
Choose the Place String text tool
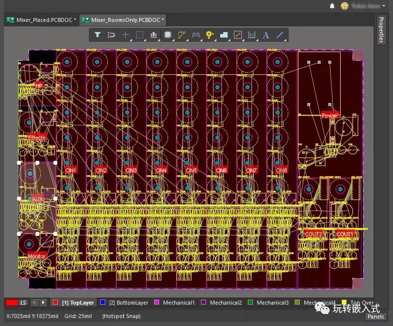click(x=266, y=35)
